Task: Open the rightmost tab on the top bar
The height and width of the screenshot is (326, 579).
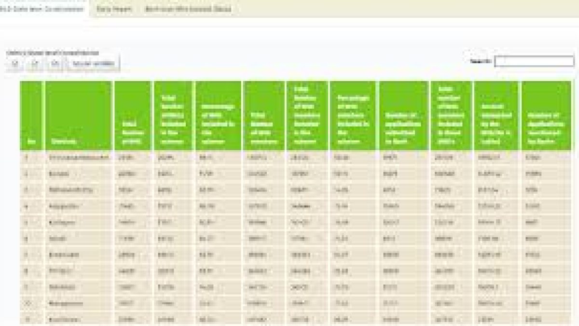Action: [187, 8]
